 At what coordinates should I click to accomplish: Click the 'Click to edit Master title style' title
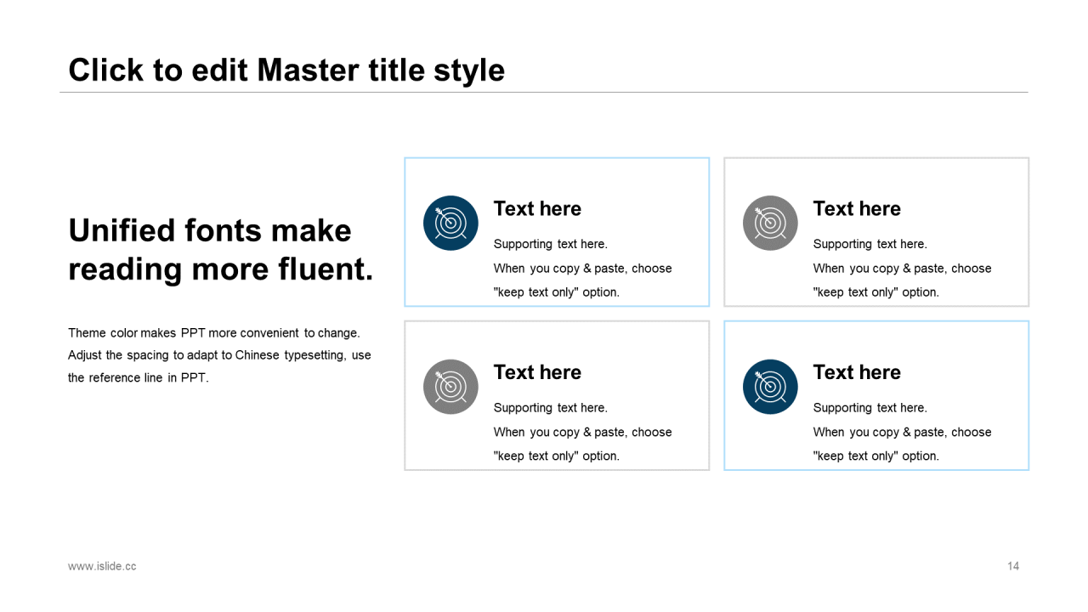pos(286,70)
